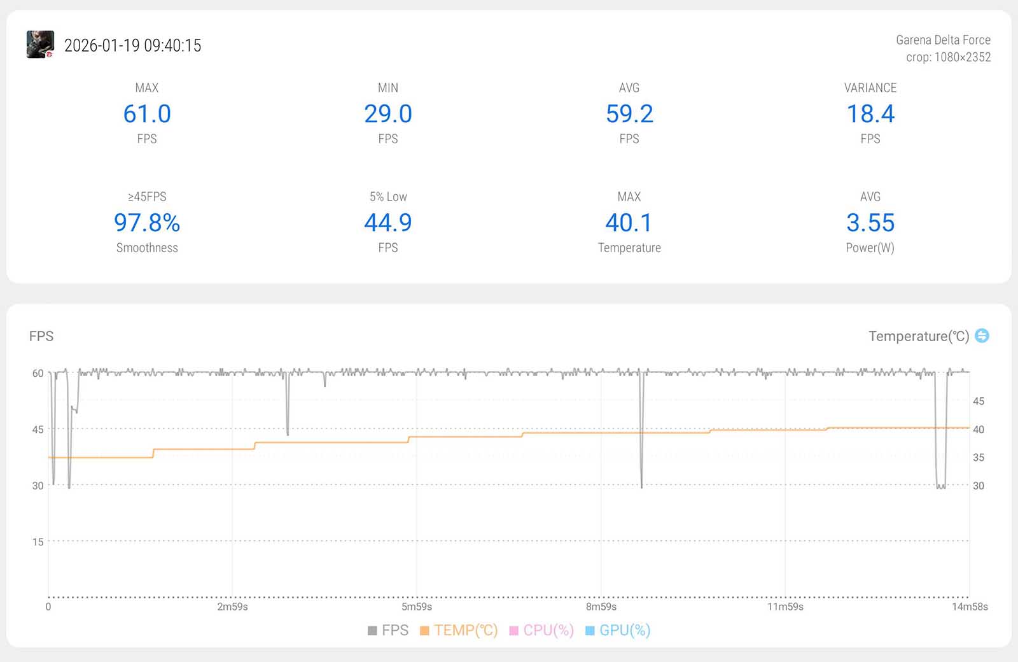Select the 97.8% Smoothness stat

[x=147, y=223]
